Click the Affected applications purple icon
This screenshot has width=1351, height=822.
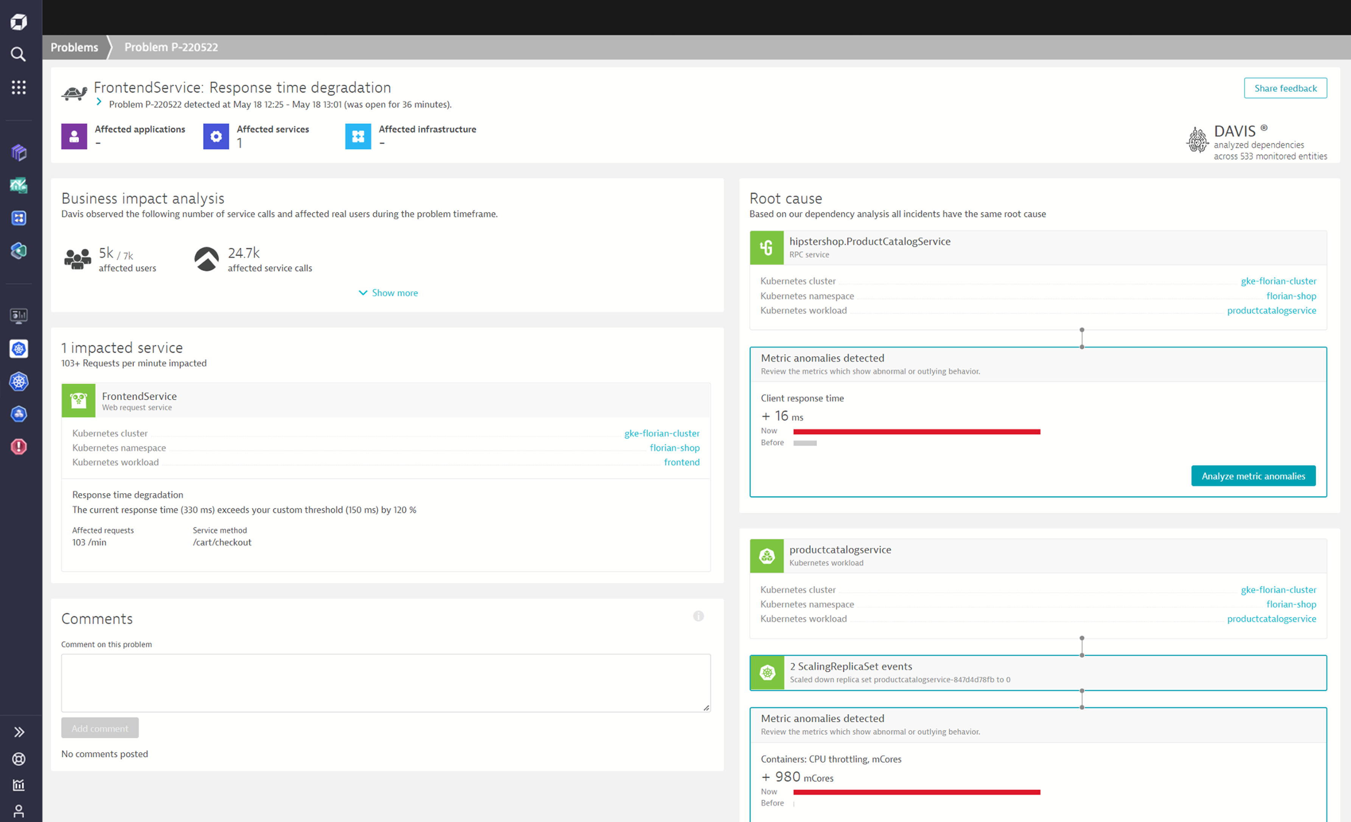click(74, 136)
